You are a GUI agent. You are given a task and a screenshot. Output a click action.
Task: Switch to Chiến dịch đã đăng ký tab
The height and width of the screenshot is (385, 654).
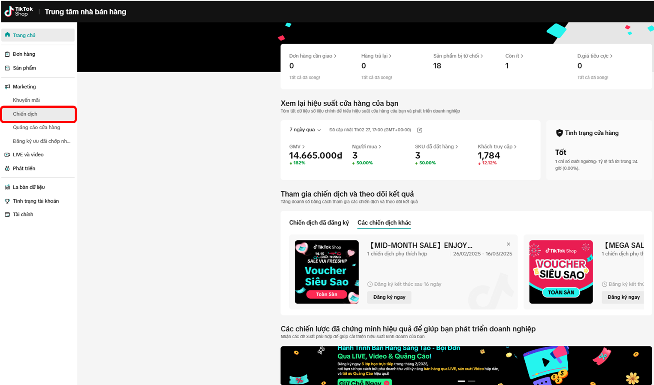click(319, 223)
